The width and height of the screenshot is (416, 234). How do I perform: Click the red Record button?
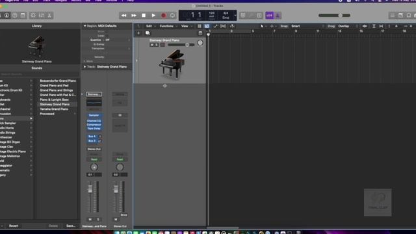[x=163, y=16]
